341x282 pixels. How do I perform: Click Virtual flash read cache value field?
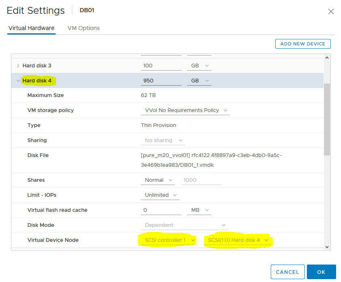pos(161,210)
